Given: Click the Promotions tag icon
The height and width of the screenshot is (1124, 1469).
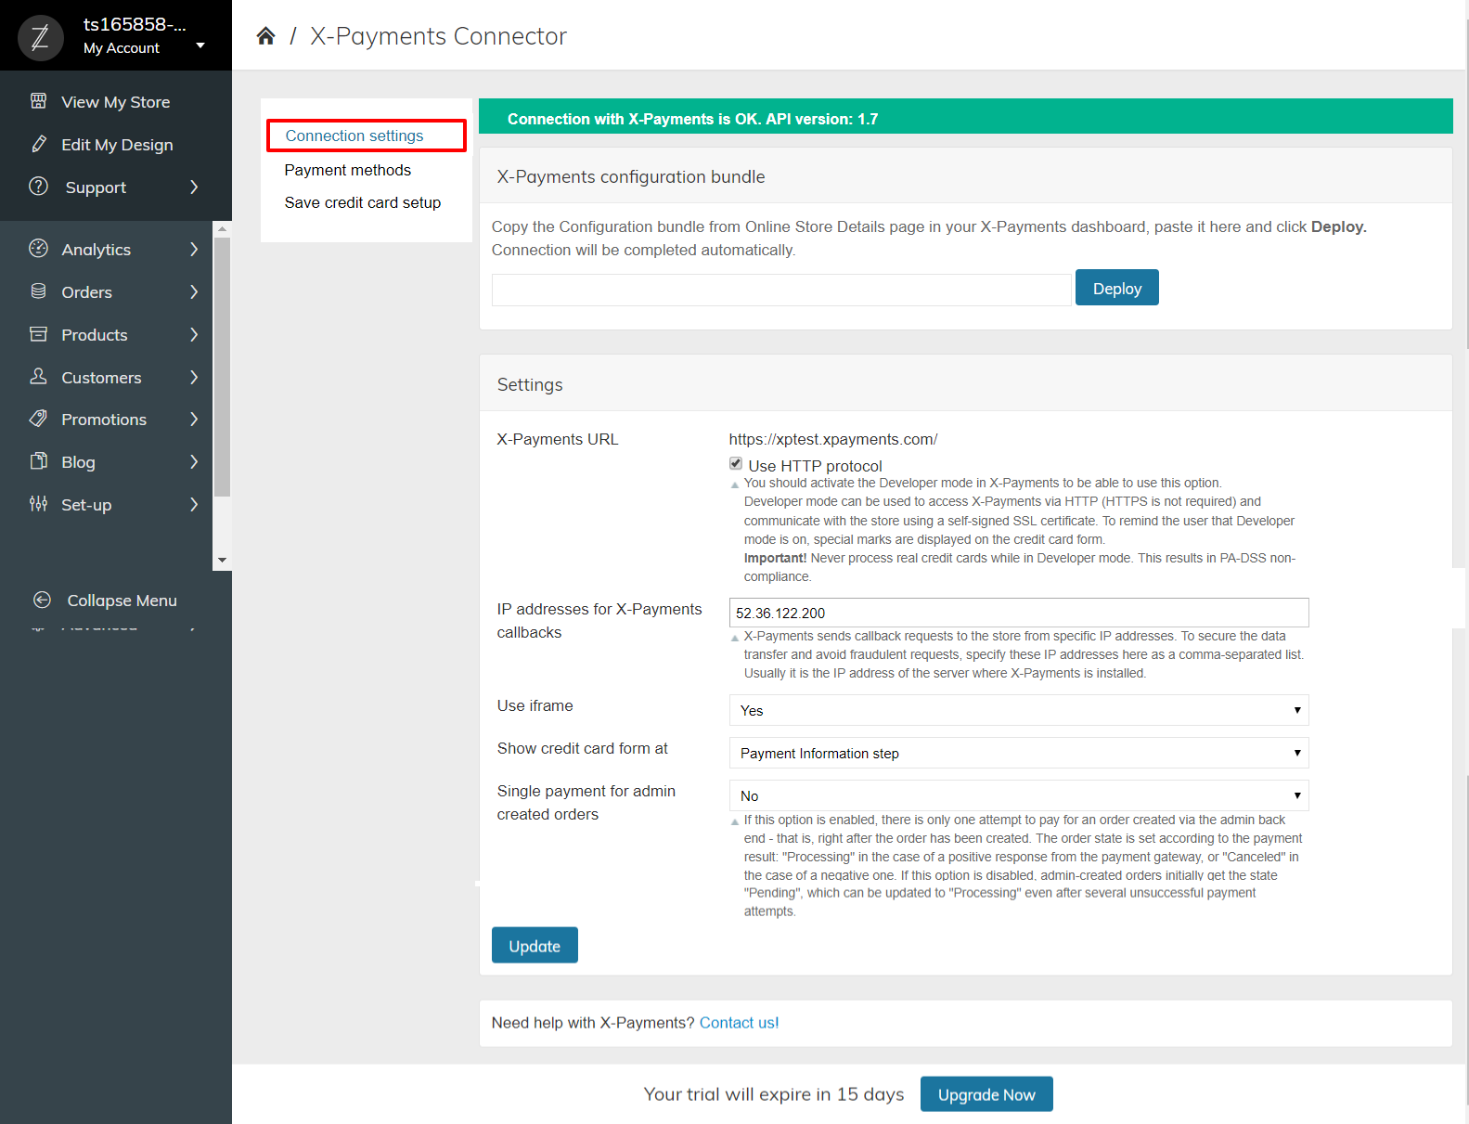Looking at the screenshot, I should [x=38, y=419].
